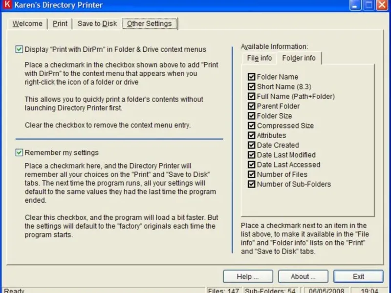Click the text "Clear the checkbox to remove the context menu entry."

[108, 125]
